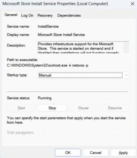Switch to the Recovery tab
137x158 pixels.
[x=45, y=15]
